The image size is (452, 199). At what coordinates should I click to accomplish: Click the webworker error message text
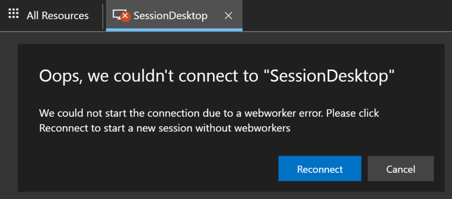tap(209, 121)
